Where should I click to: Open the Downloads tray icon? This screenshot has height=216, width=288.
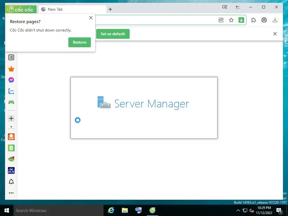[x=275, y=20]
